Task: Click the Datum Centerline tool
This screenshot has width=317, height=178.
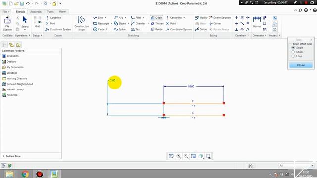Action: [x=53, y=18]
